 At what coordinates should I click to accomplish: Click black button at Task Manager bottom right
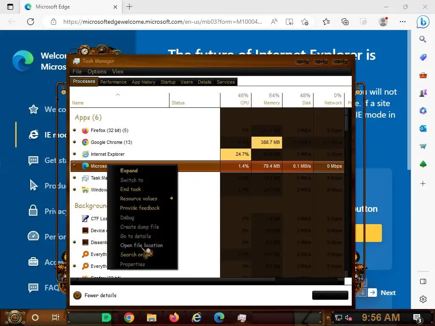(x=330, y=295)
